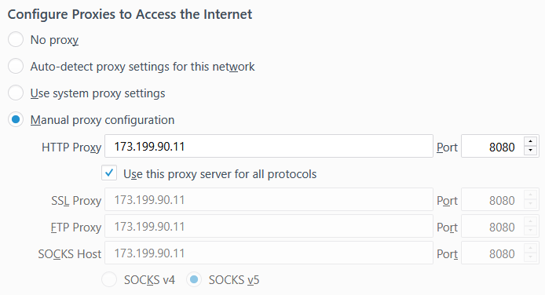Select Use system proxy settings option
This screenshot has width=545, height=295.
tap(16, 93)
